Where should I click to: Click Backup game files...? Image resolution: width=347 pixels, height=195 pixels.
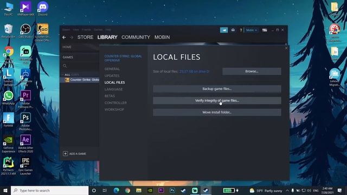[x=217, y=89]
